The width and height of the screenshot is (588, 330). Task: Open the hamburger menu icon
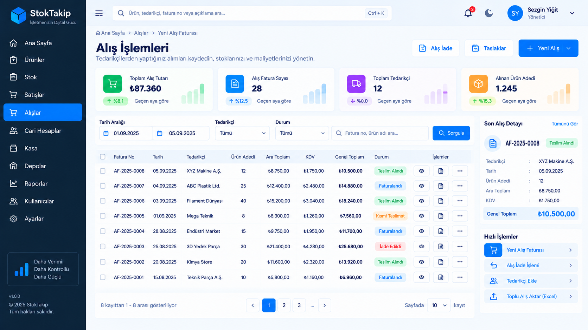[x=99, y=13]
